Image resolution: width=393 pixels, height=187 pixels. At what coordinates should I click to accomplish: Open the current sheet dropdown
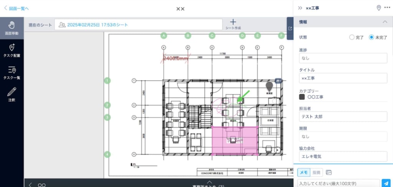point(138,24)
